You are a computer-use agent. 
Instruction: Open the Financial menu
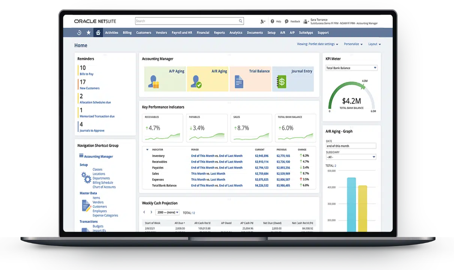pos(203,33)
